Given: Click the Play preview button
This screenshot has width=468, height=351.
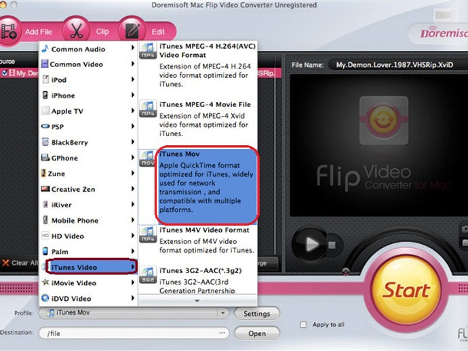Looking at the screenshot, I should tap(311, 244).
